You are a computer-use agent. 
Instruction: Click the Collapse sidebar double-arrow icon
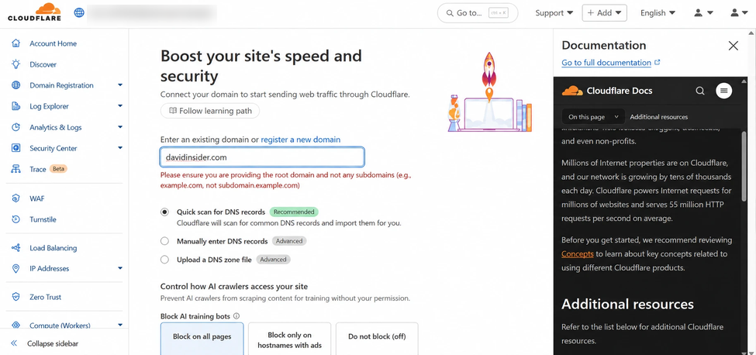tap(14, 343)
